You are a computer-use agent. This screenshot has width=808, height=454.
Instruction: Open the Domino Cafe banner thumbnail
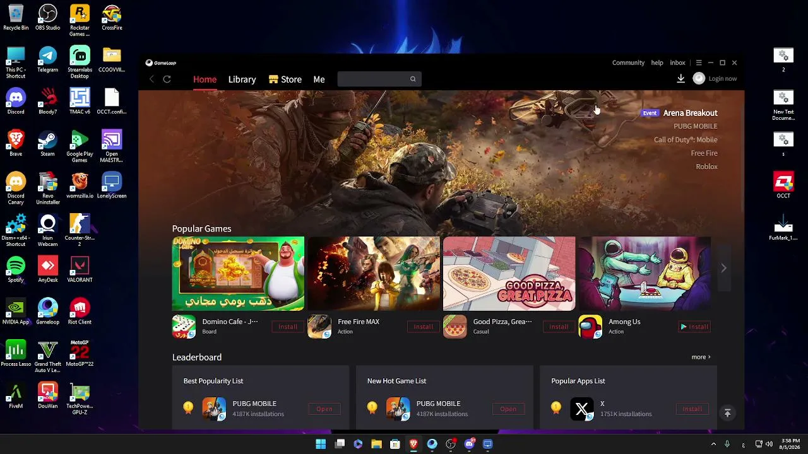click(238, 274)
